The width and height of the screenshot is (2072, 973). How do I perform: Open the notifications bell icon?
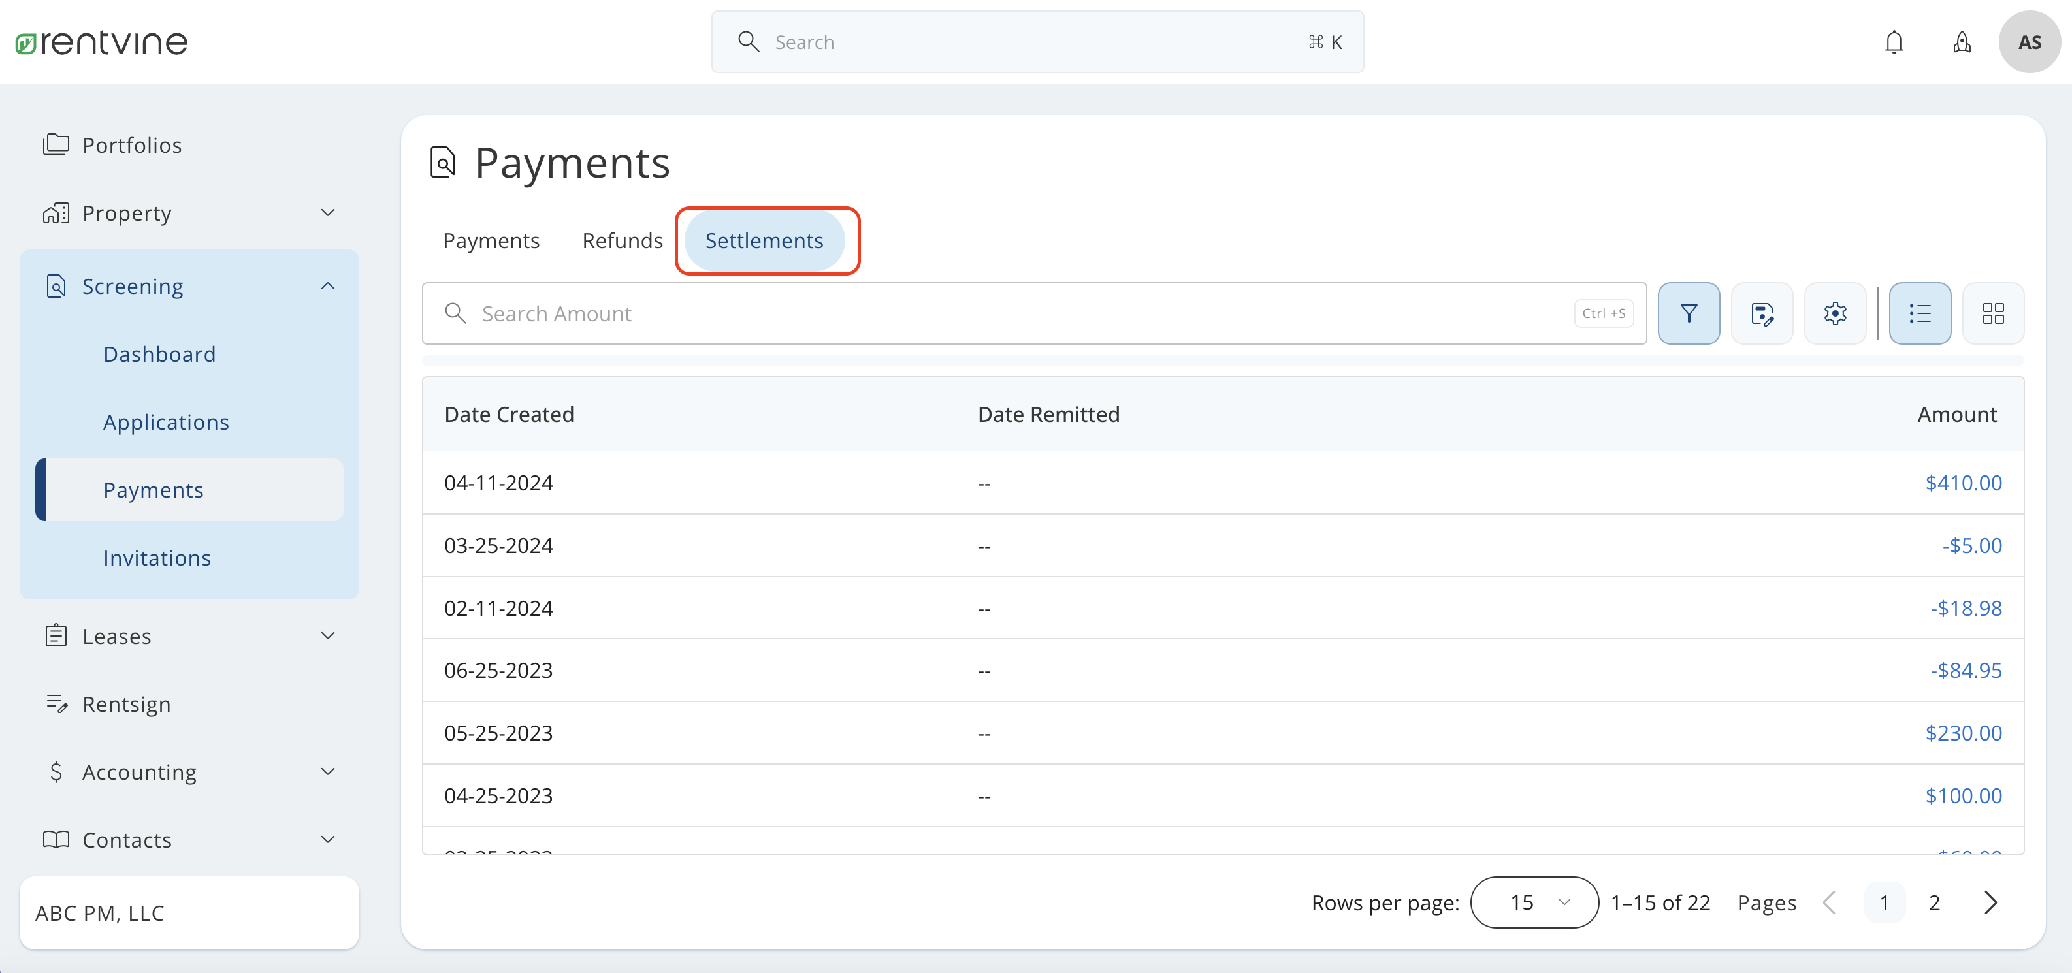(x=1894, y=42)
